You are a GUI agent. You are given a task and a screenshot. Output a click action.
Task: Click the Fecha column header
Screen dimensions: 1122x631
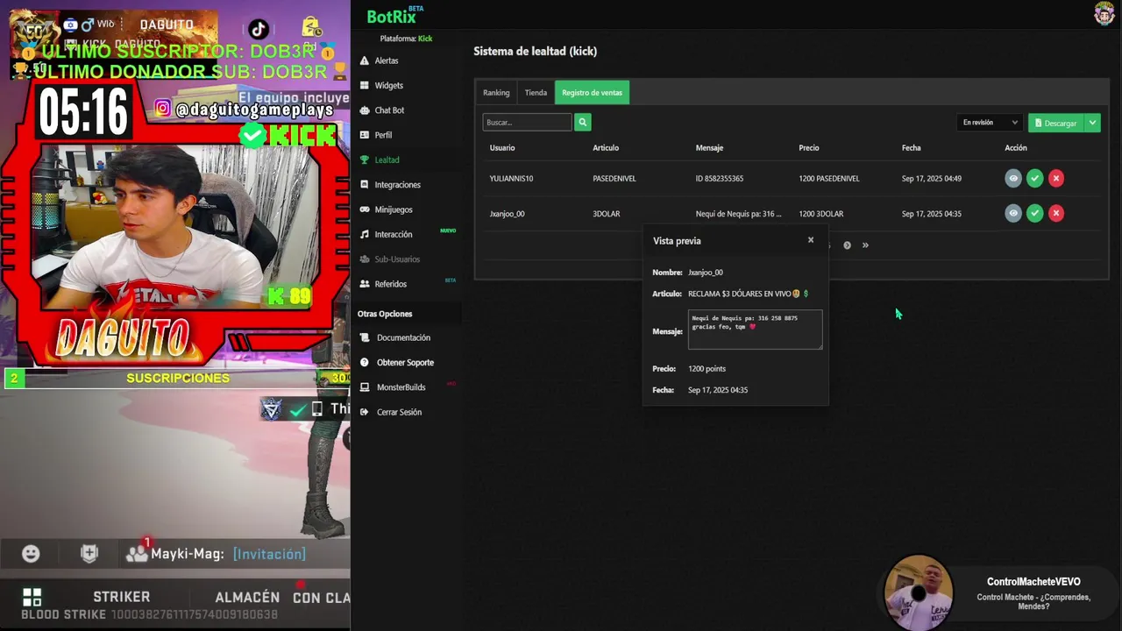911,148
